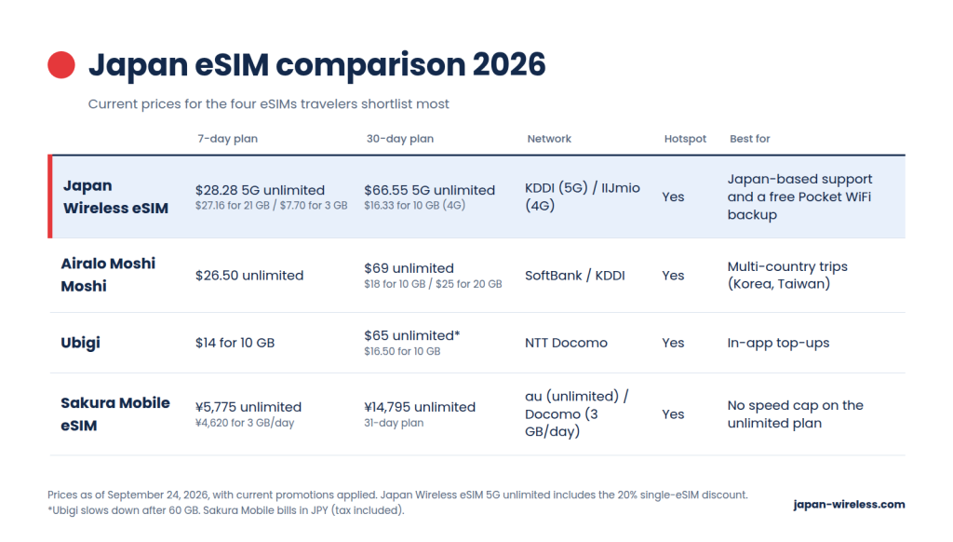
Task: Click 'SoftBank / KDDI' network cell
Action: tap(575, 275)
